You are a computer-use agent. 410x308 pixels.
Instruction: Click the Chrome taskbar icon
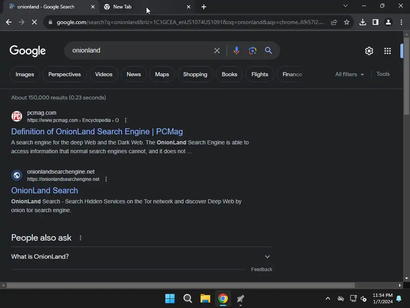(223, 298)
